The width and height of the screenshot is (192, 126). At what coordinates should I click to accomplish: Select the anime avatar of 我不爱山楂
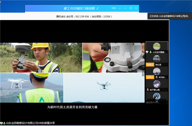156,84
